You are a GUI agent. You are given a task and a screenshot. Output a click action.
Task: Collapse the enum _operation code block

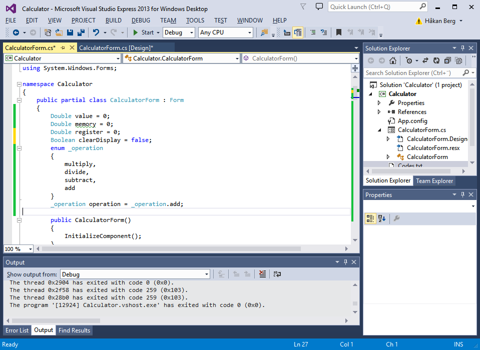[x=19, y=148]
